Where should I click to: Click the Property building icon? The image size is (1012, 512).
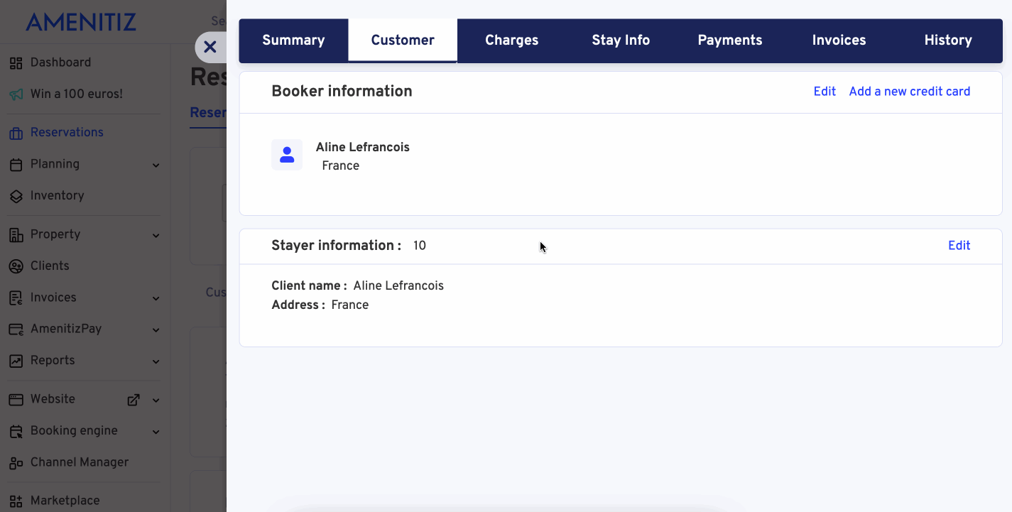[16, 235]
